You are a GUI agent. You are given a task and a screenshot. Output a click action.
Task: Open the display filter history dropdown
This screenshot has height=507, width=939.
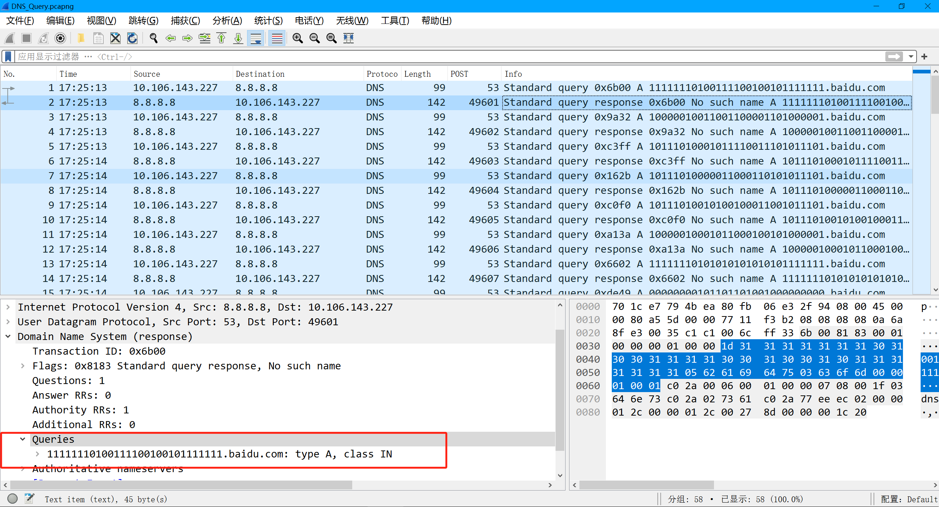911,57
